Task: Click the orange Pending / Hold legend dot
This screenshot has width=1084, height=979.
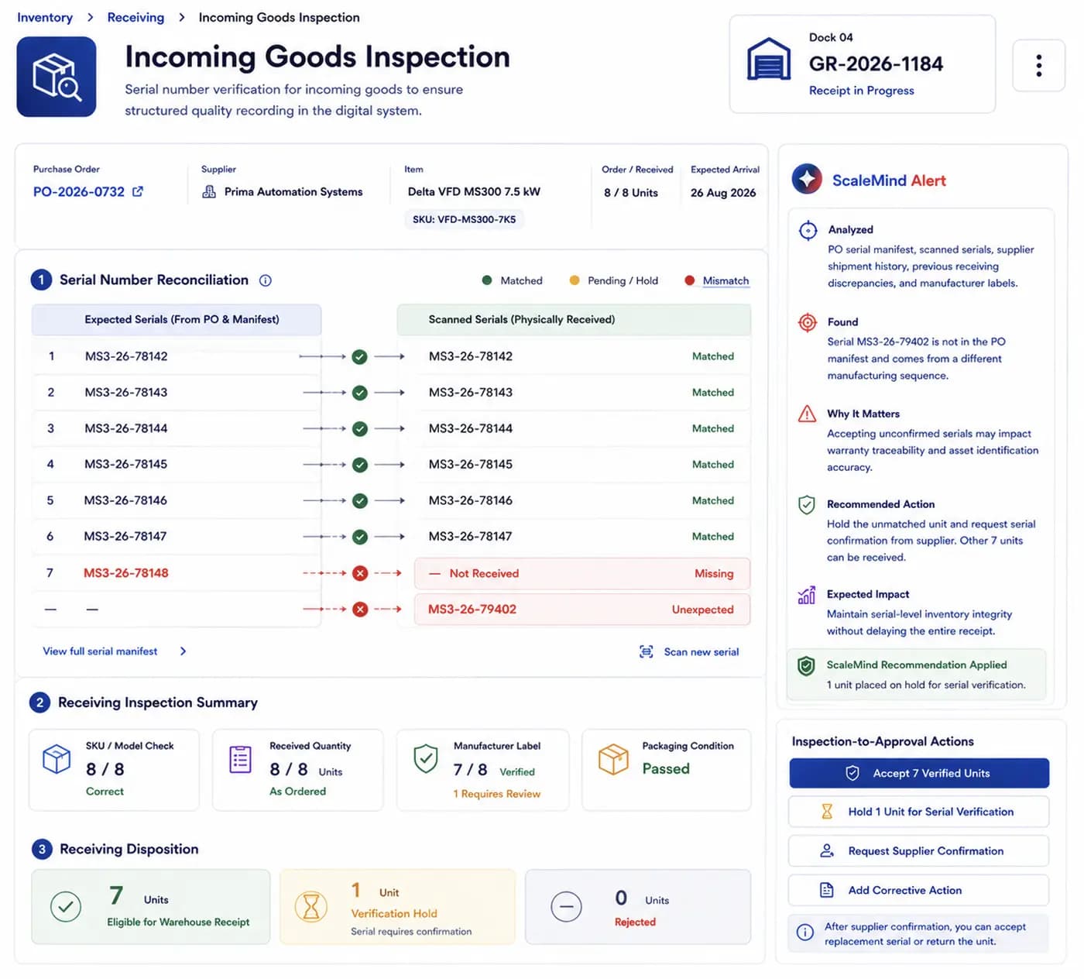Action: coord(575,280)
